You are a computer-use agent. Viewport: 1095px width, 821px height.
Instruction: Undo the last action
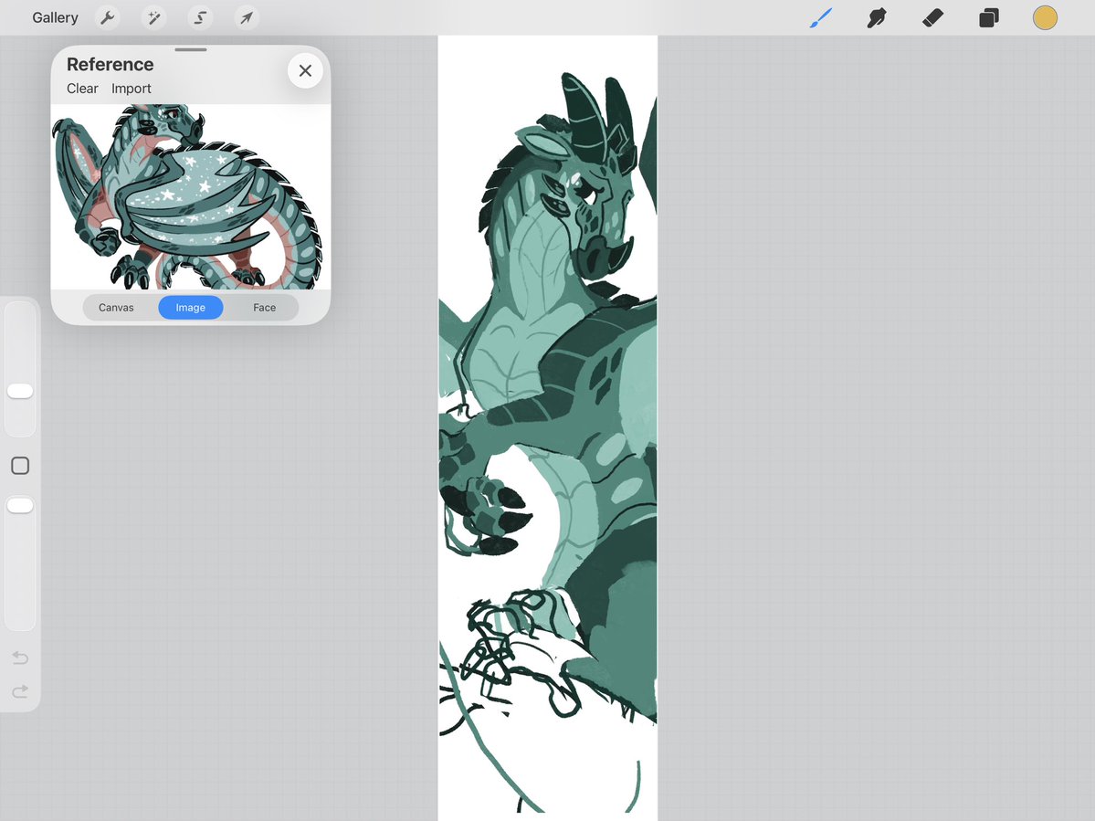[x=20, y=657]
